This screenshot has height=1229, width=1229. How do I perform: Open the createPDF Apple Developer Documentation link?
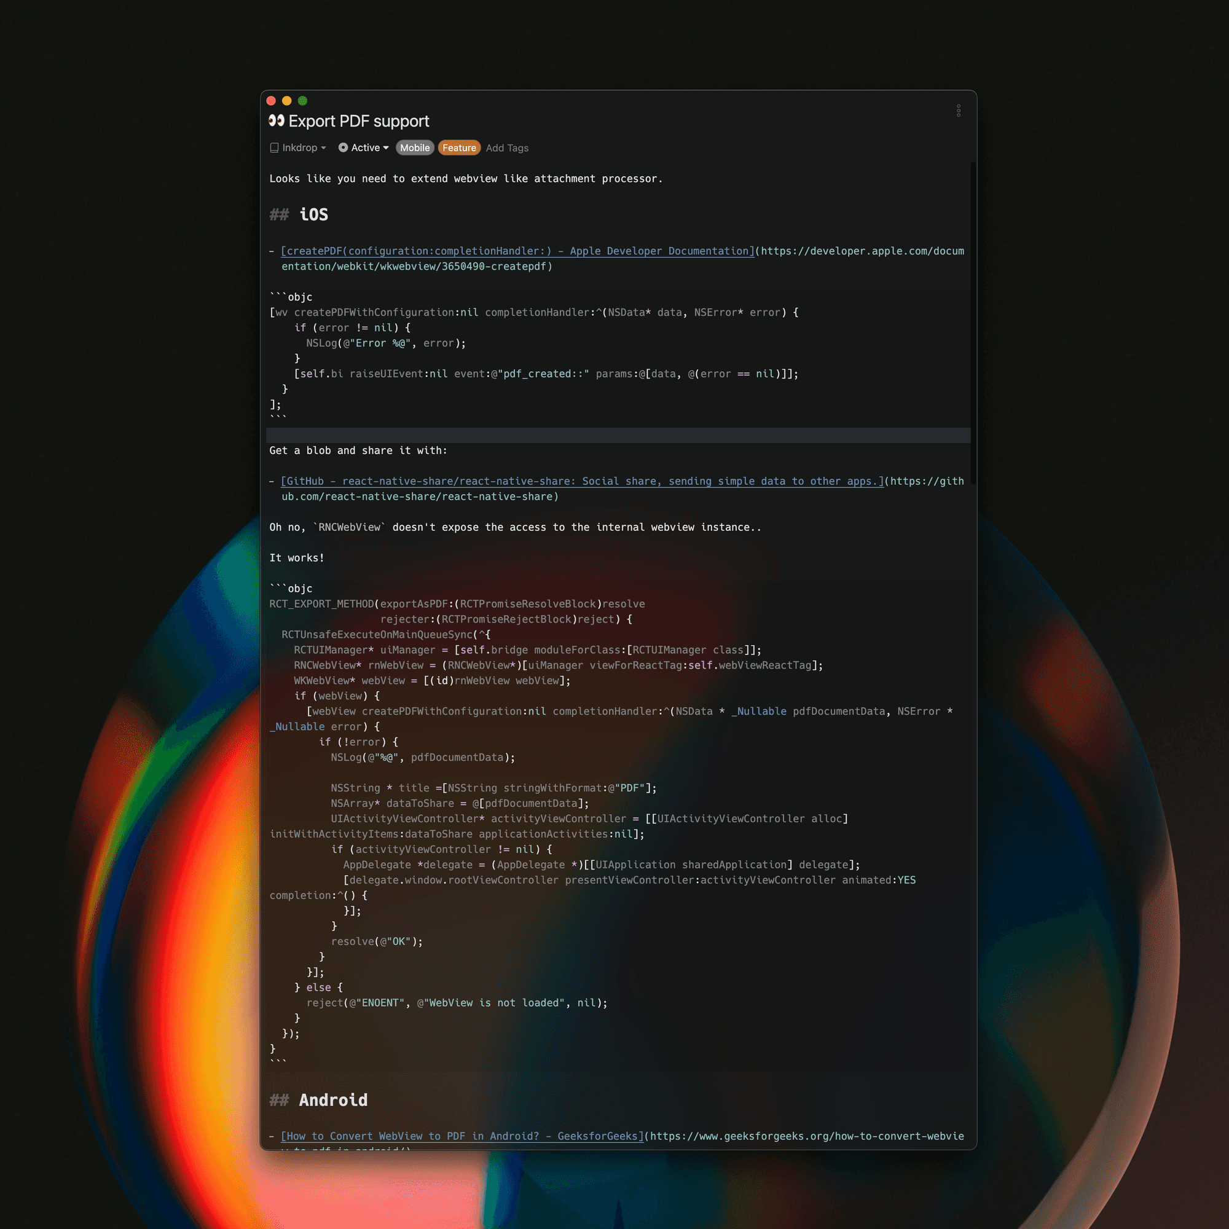pyautogui.click(x=517, y=251)
